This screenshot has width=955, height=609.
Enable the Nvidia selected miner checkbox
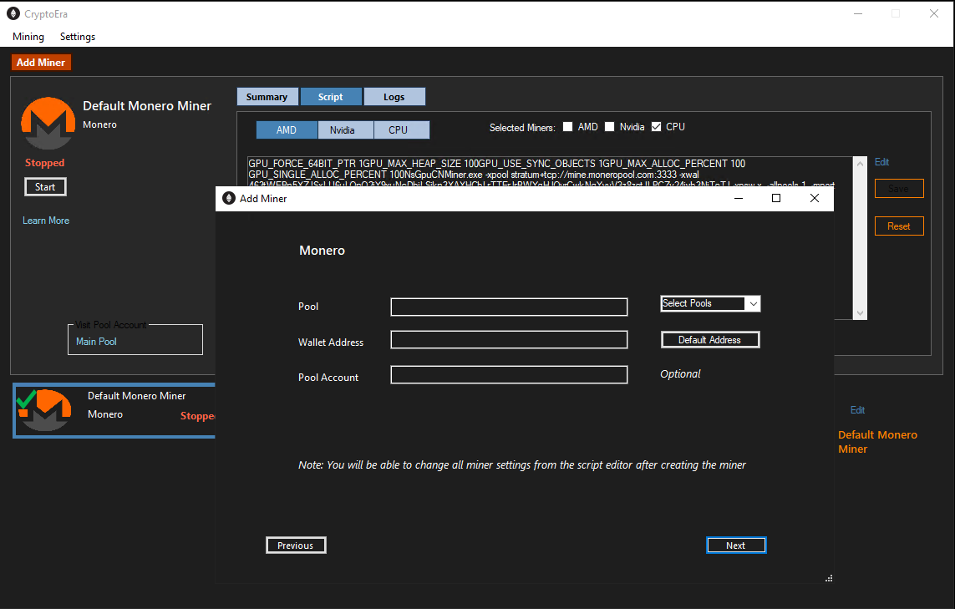609,127
